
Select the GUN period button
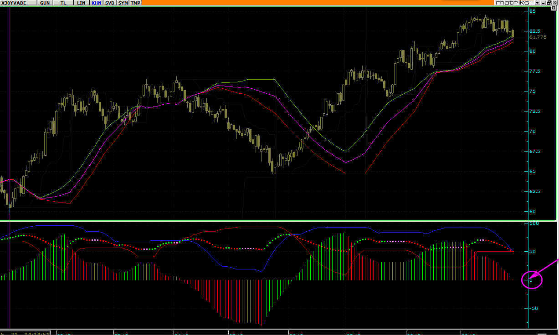45,3
